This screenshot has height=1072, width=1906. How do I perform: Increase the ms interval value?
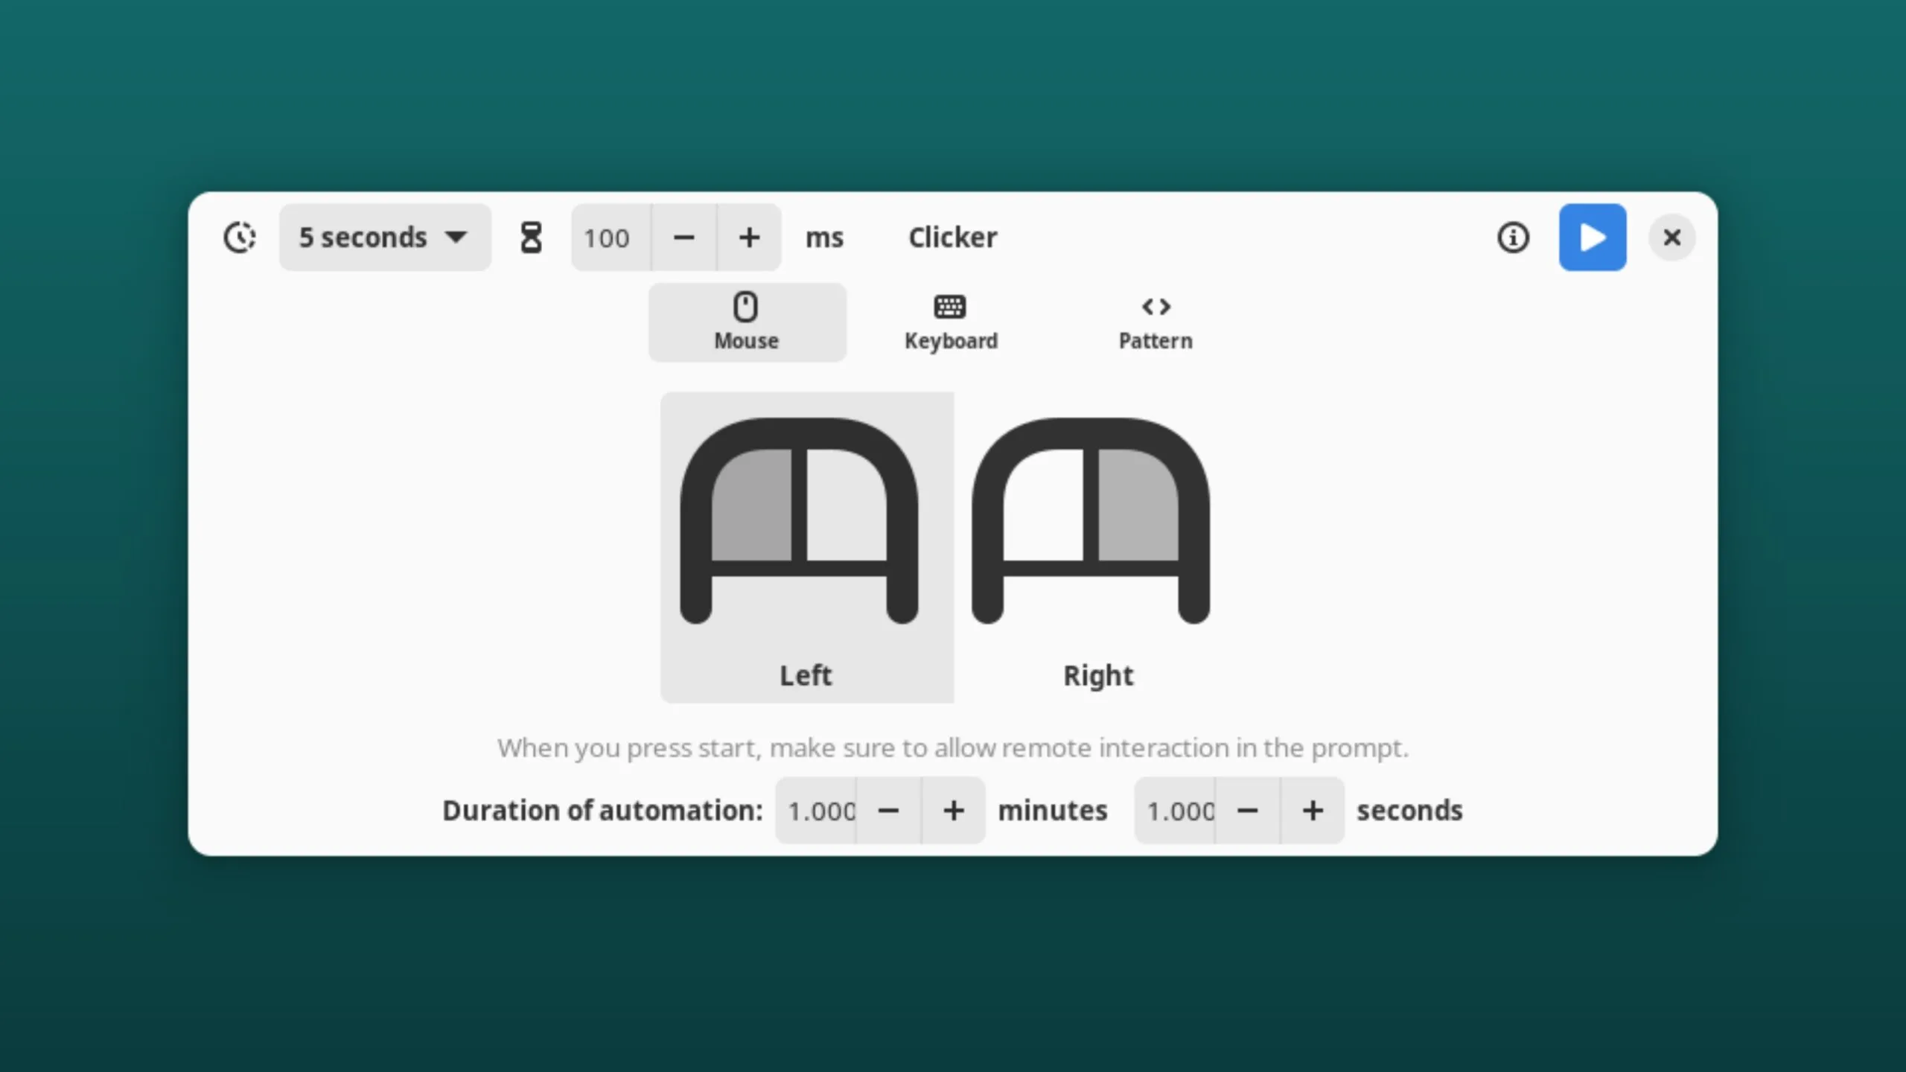coord(749,237)
